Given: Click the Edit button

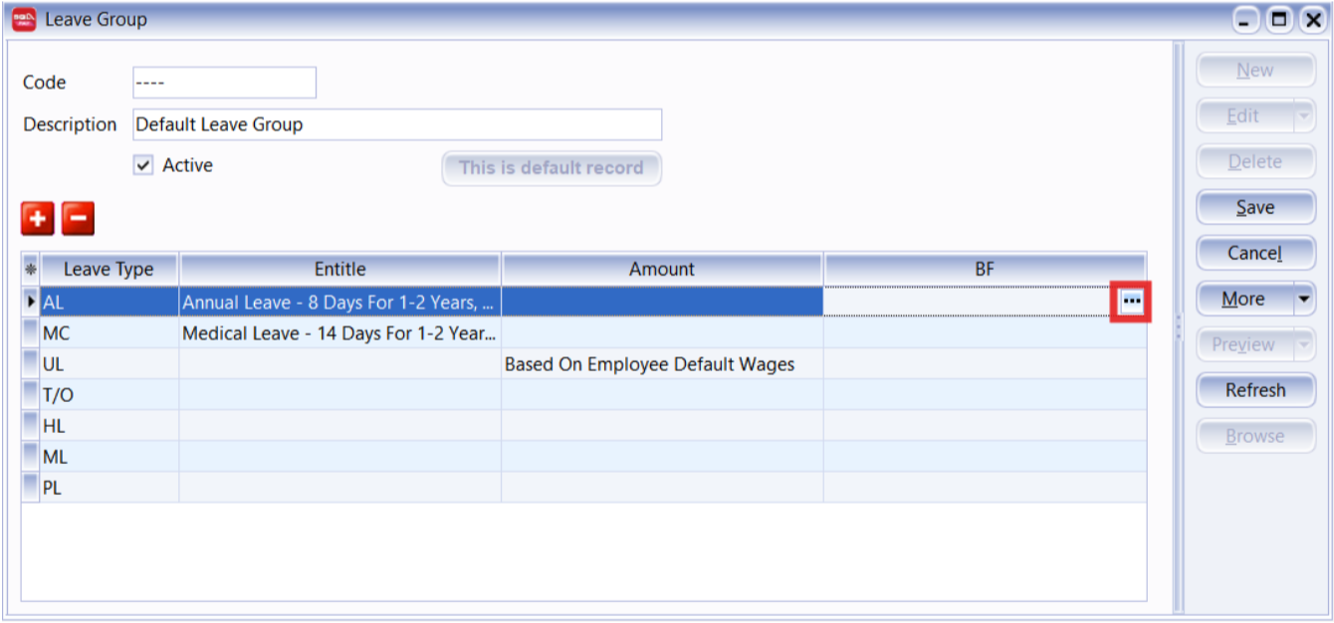Looking at the screenshot, I should [x=1244, y=115].
